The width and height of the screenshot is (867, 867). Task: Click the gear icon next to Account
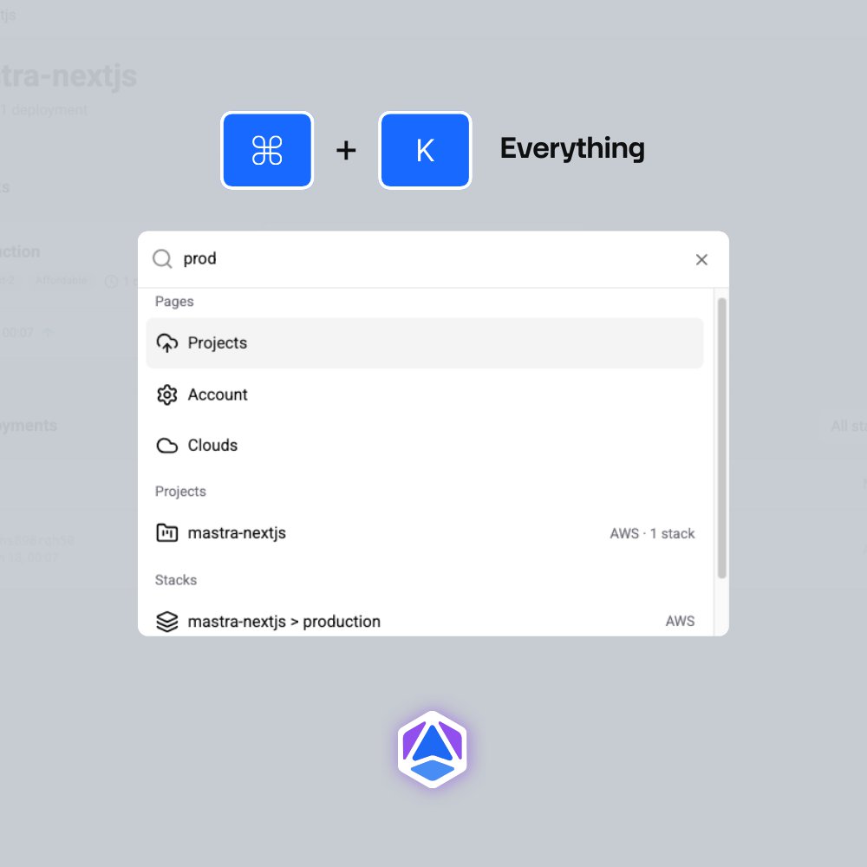click(x=167, y=394)
